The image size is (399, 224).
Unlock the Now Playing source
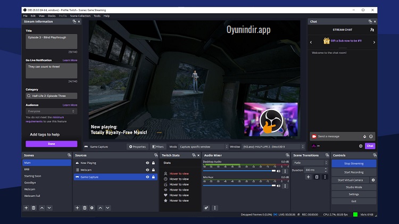[153, 163]
